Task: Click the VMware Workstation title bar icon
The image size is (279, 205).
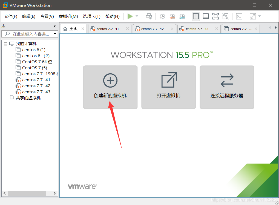Action: [5, 5]
